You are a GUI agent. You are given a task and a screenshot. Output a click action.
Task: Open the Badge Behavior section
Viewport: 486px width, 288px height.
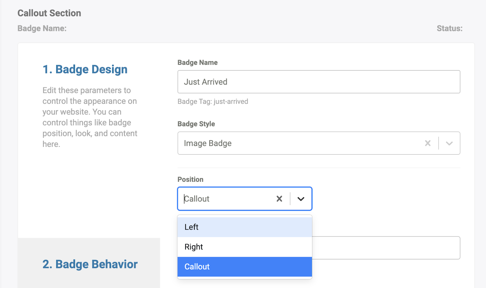coord(90,264)
